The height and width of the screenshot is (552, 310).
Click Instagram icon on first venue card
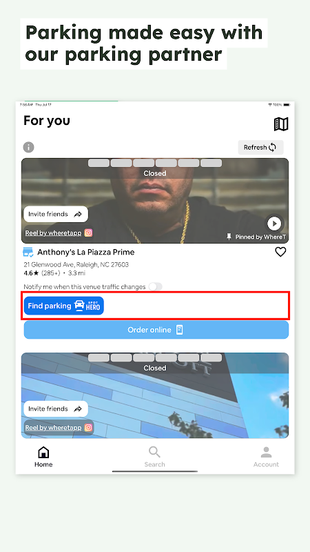point(88,233)
